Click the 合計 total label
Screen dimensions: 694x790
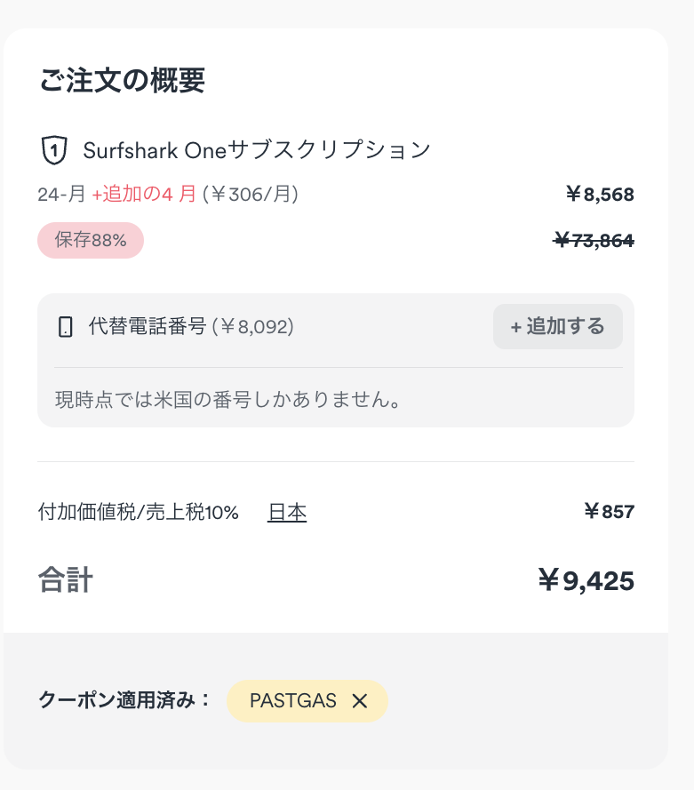click(x=66, y=581)
